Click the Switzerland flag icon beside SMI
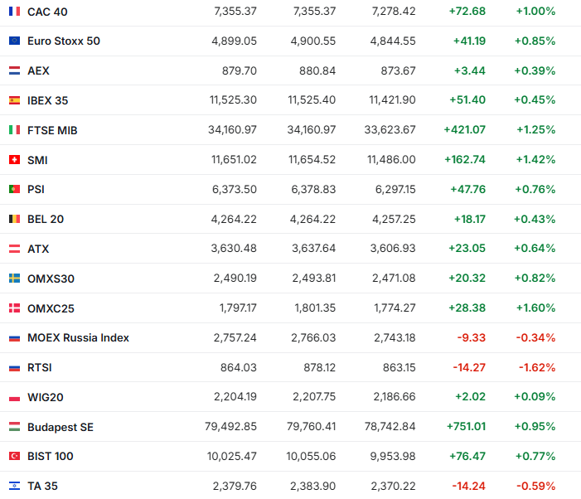The width and height of the screenshot is (581, 499). (x=14, y=160)
